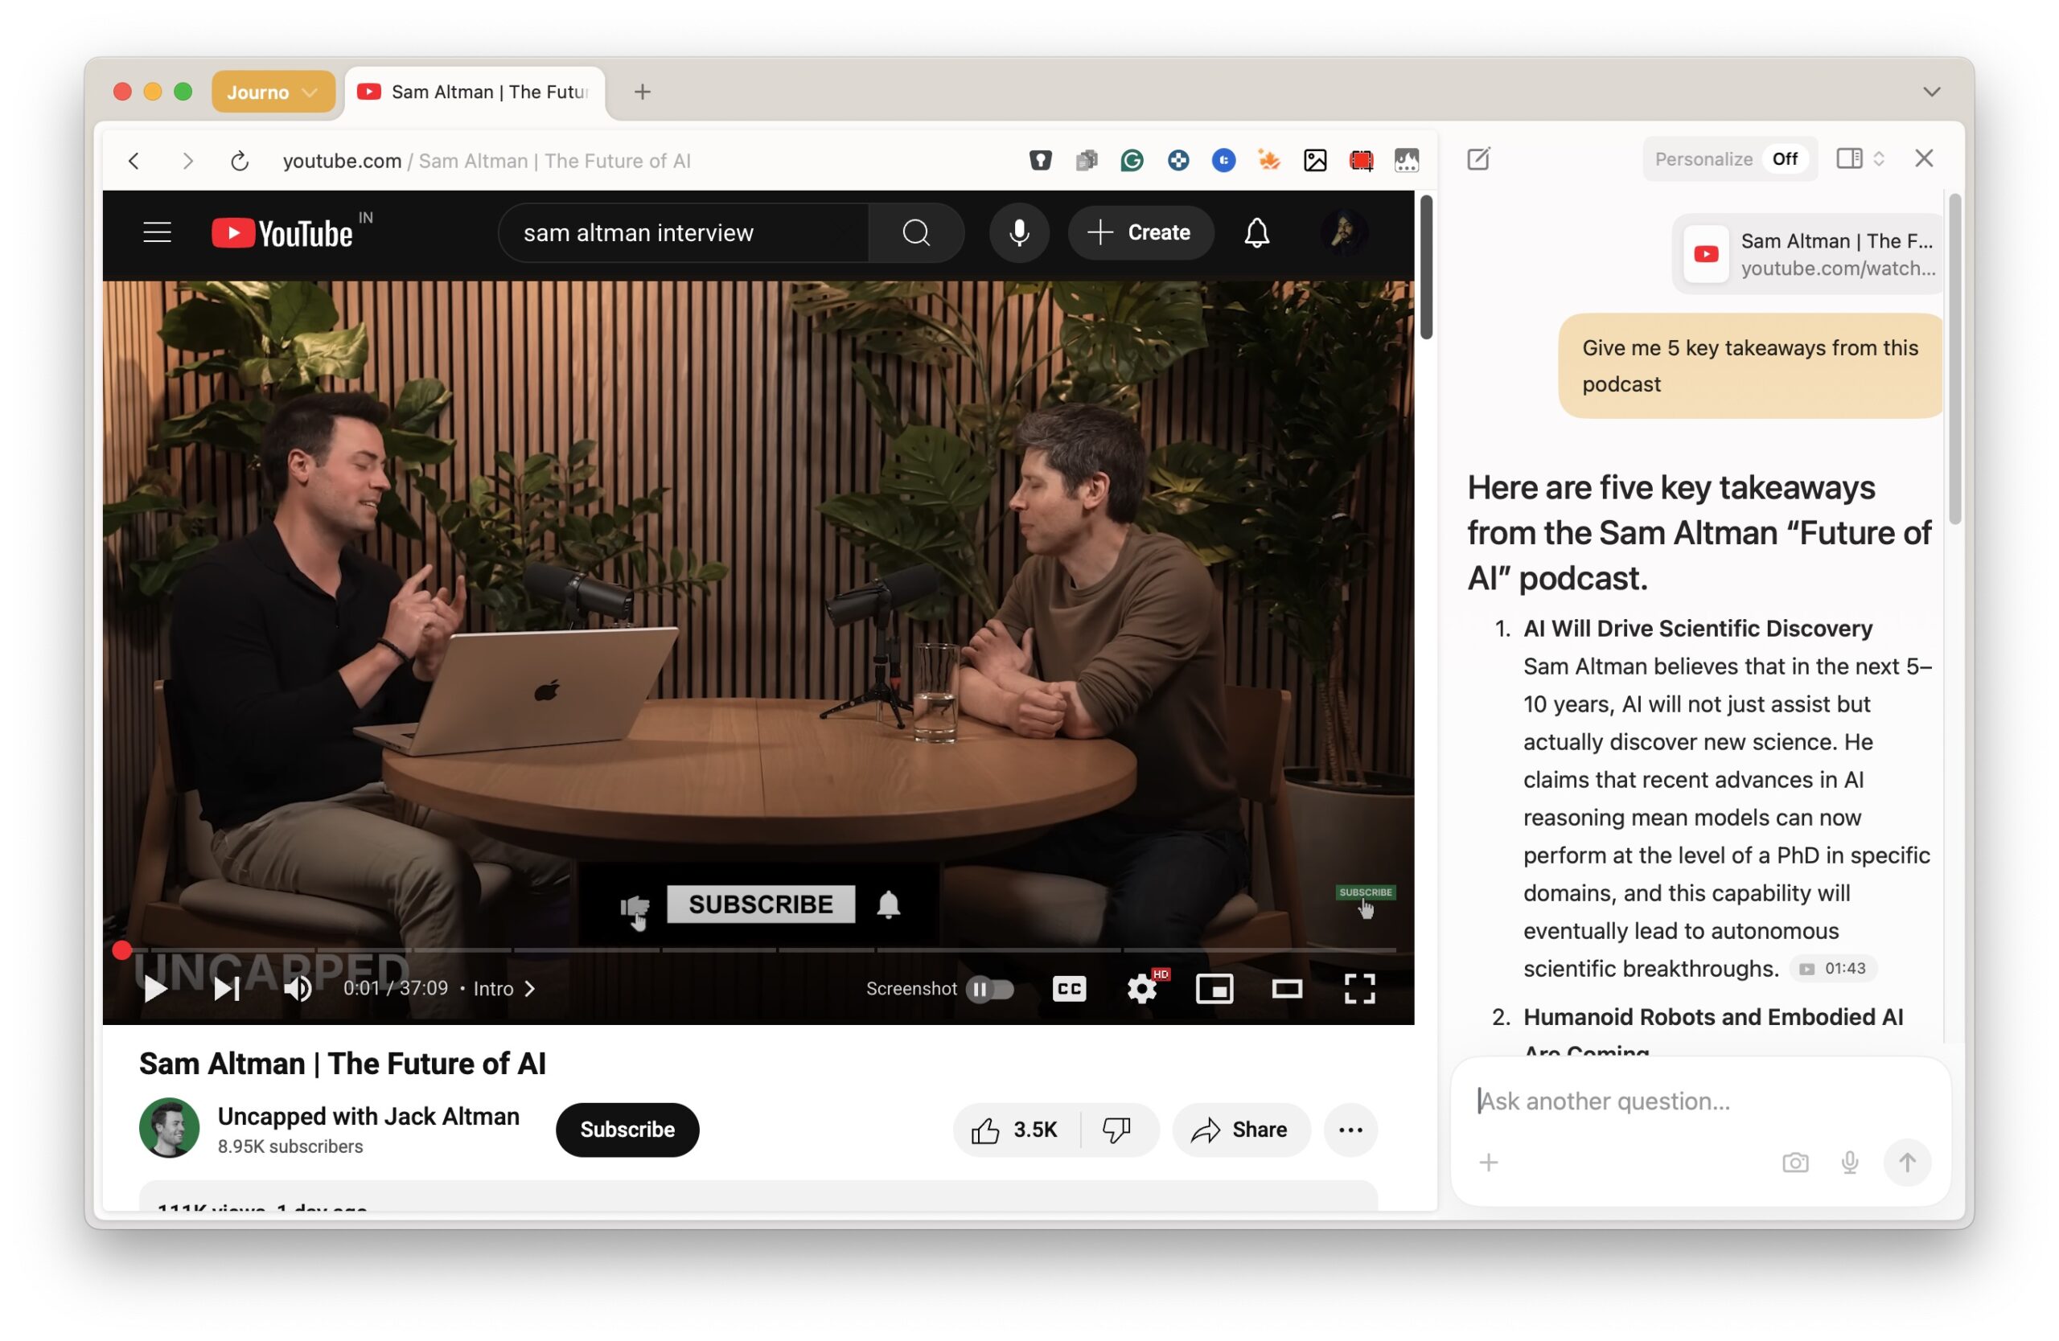Toggle the Screenshot autoplay switch
The width and height of the screenshot is (2059, 1341).
pyautogui.click(x=990, y=988)
